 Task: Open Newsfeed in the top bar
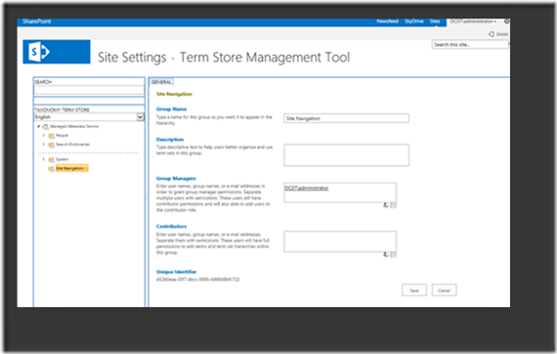point(388,22)
